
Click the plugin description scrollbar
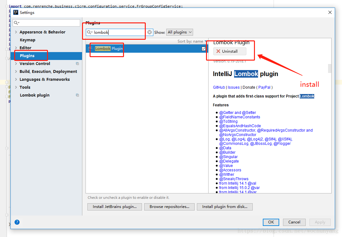coord(330,68)
